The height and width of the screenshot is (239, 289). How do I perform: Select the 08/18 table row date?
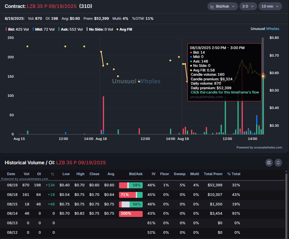(12, 195)
